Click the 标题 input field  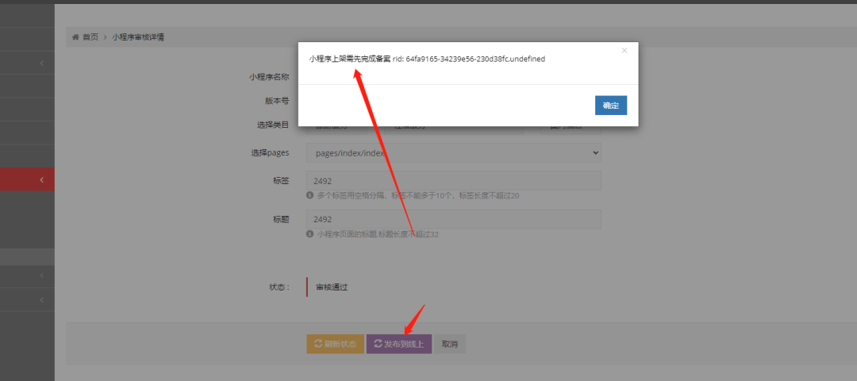[x=454, y=219]
